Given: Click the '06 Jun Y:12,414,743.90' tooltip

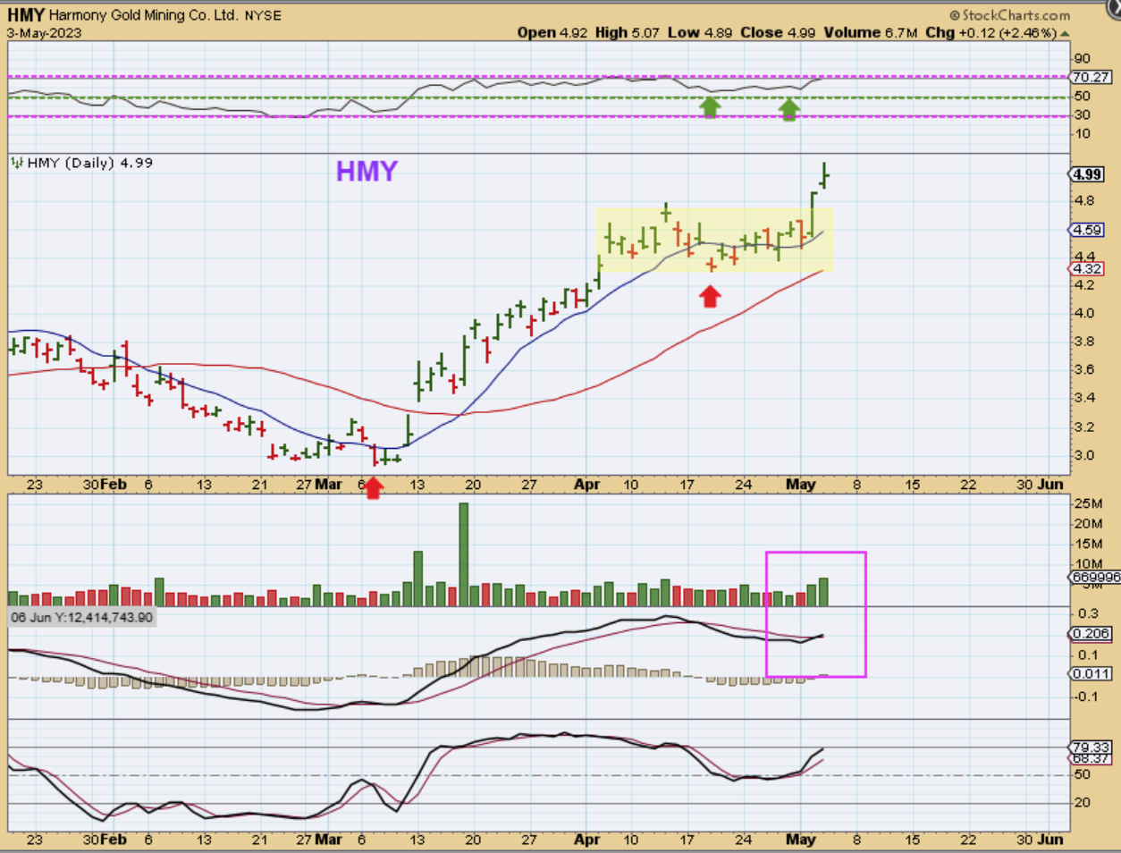Looking at the screenshot, I should 82,617.
